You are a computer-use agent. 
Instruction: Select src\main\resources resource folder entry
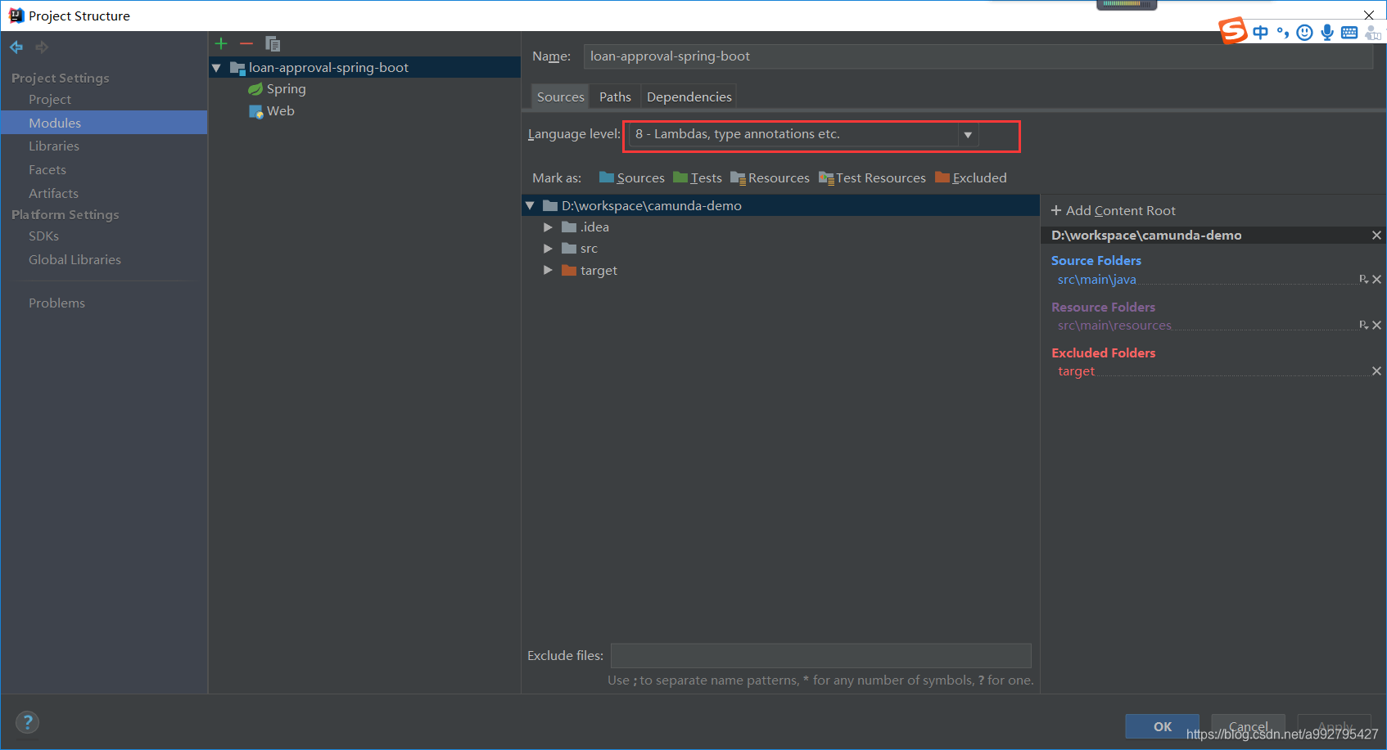[x=1114, y=326]
